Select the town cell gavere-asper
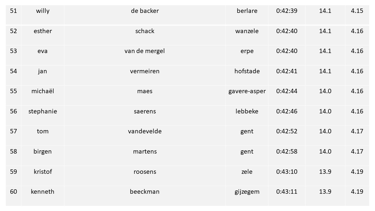The image size is (375, 211). click(x=247, y=96)
